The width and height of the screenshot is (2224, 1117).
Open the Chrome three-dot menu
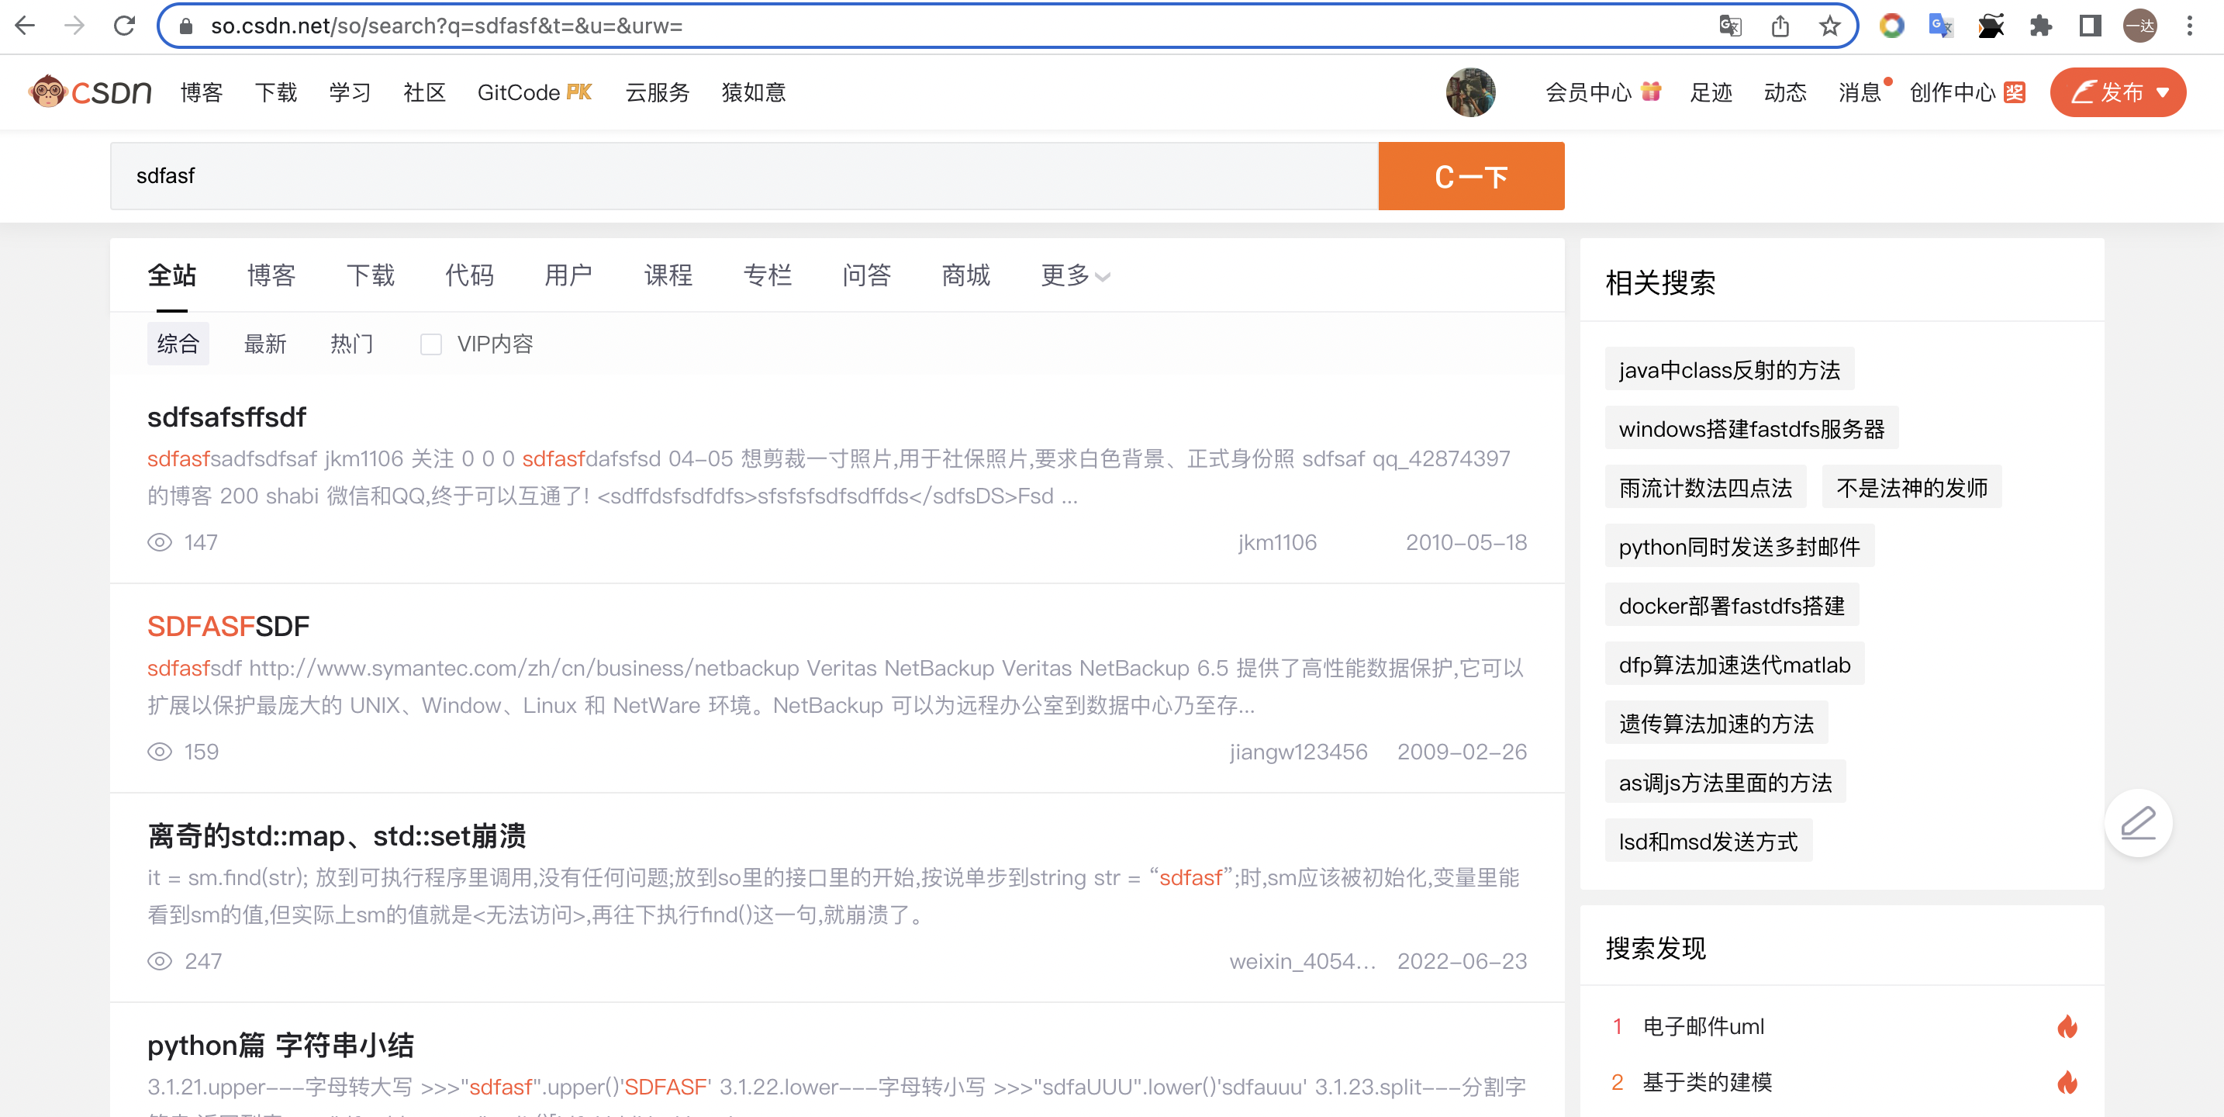tap(2189, 26)
